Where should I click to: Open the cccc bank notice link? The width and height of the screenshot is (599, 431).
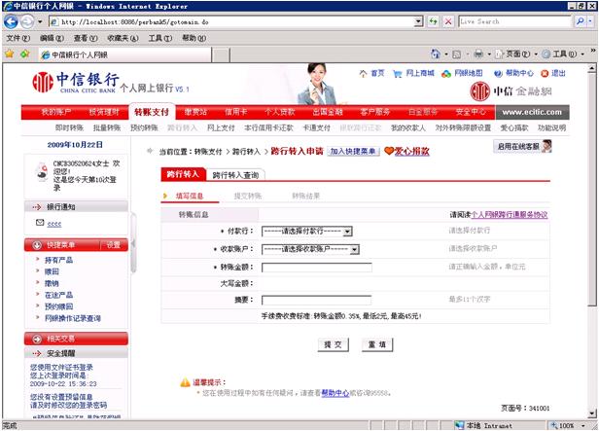tap(54, 224)
